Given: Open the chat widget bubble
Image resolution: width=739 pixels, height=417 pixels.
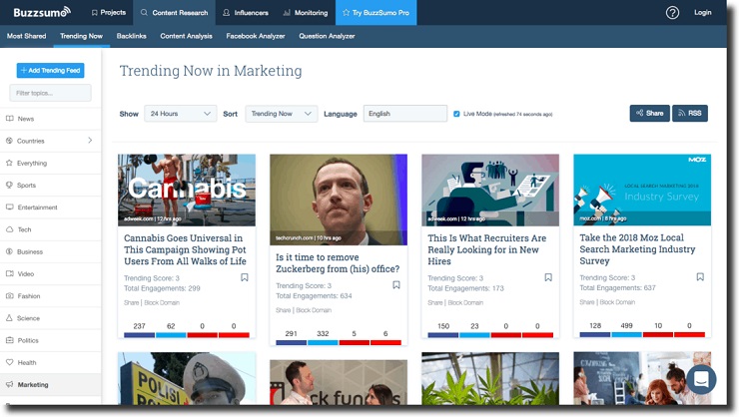Looking at the screenshot, I should pos(701,379).
